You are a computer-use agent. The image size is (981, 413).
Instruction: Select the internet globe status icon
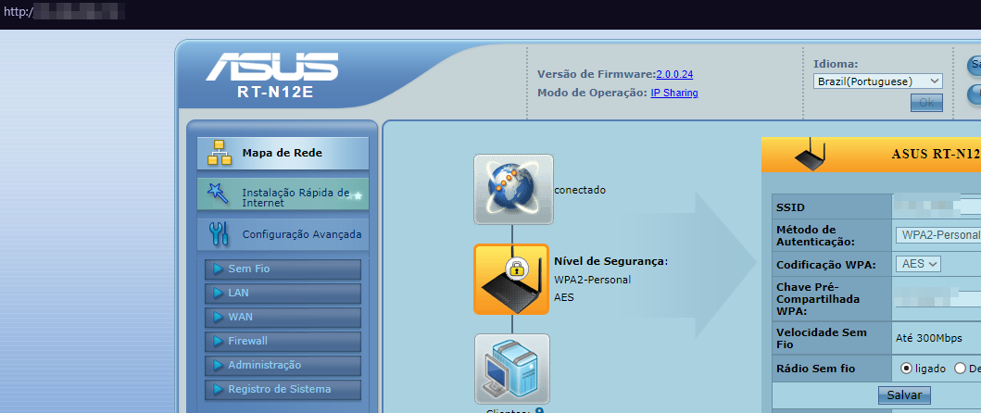513,189
